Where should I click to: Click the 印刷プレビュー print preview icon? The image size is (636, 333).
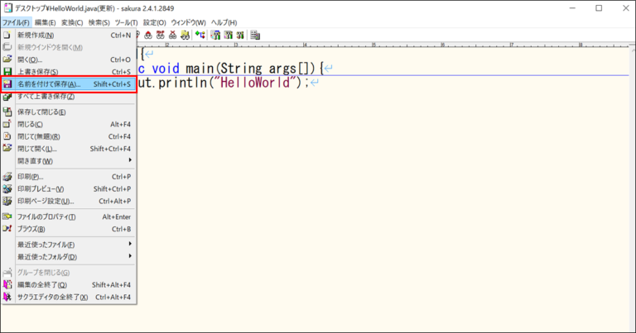7,189
